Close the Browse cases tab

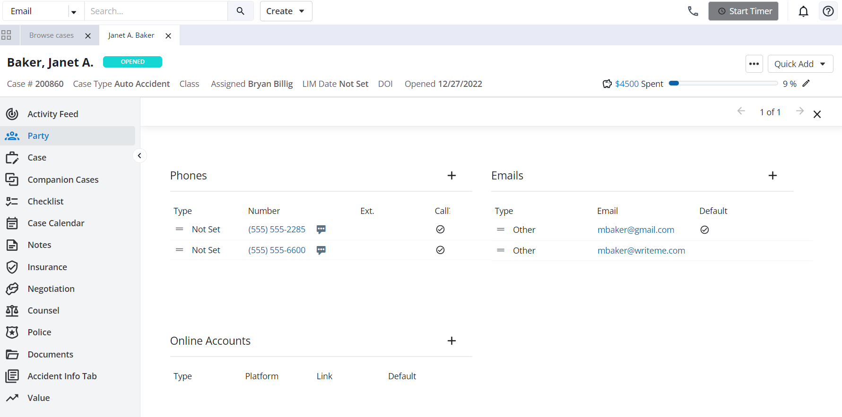pos(88,36)
